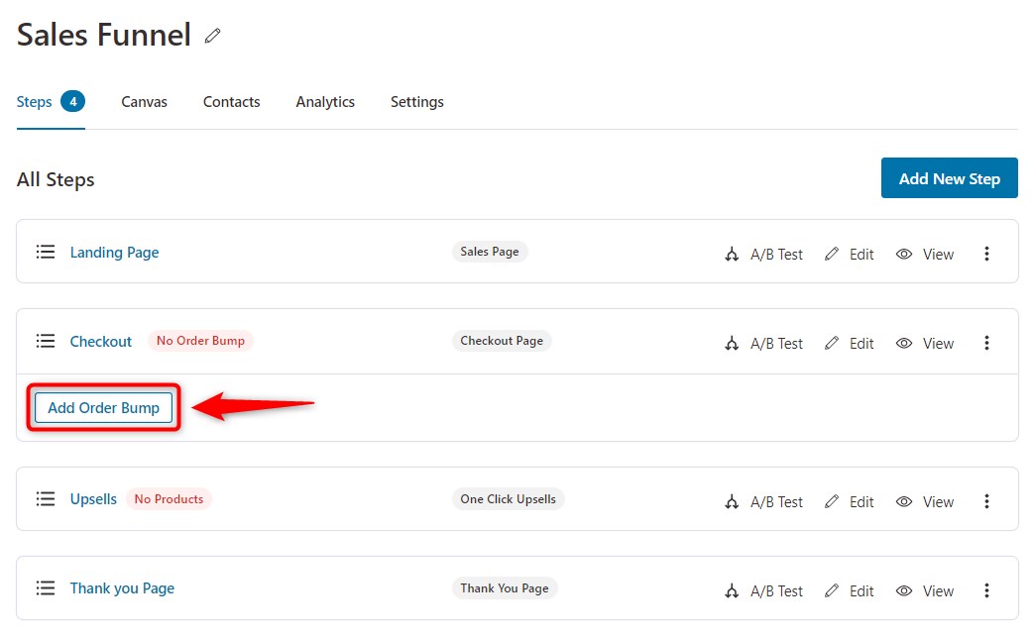The height and width of the screenshot is (638, 1034).
Task: Open the View eye icon for Landing Page
Action: (x=904, y=254)
